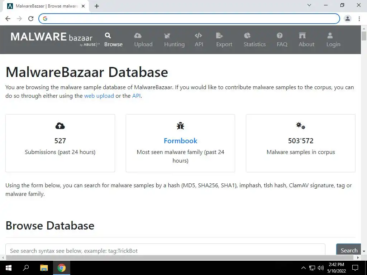Click the Hunting icon in navbar

click(167, 35)
